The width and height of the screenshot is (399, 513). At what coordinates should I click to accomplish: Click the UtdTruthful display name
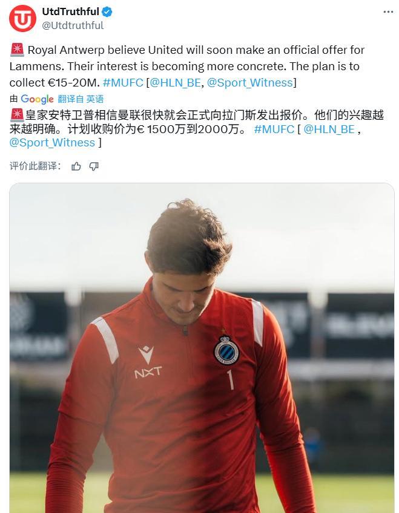pyautogui.click(x=70, y=11)
